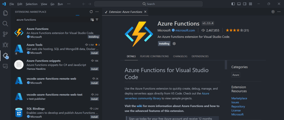Screen dimensions: 284x120
Task: Open the Explorer view in activity bar
Action: click(x=5, y=13)
